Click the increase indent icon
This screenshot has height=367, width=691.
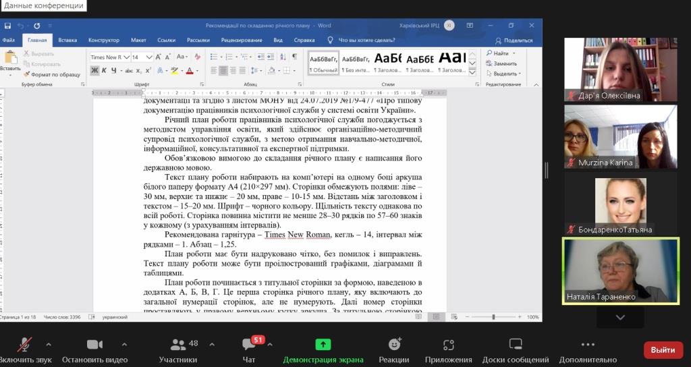pos(271,57)
